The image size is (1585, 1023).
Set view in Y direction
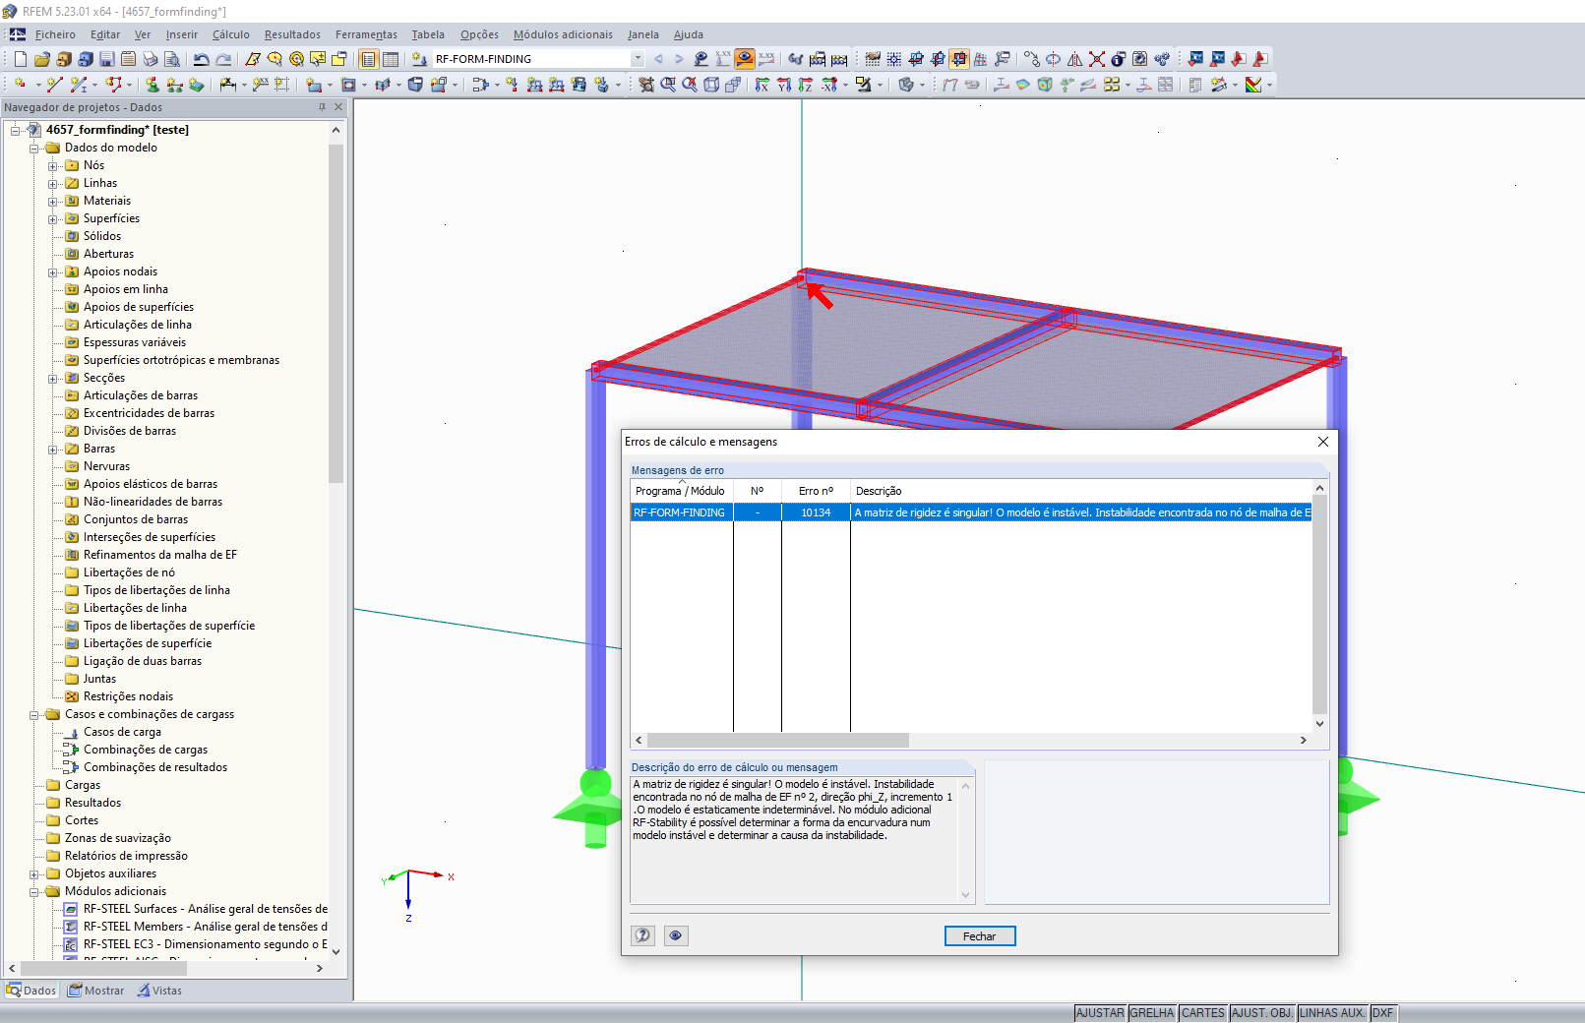(784, 85)
